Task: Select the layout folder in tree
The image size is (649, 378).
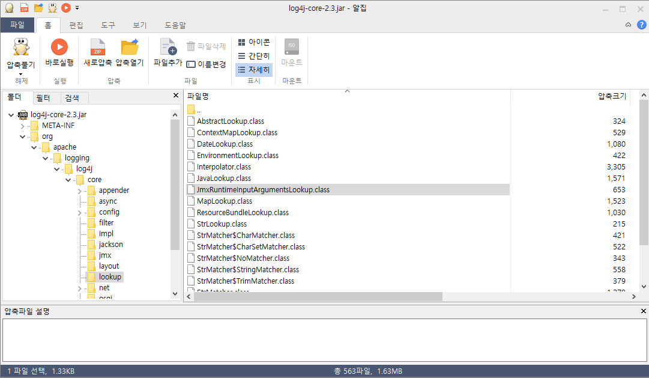Action: pyautogui.click(x=109, y=266)
